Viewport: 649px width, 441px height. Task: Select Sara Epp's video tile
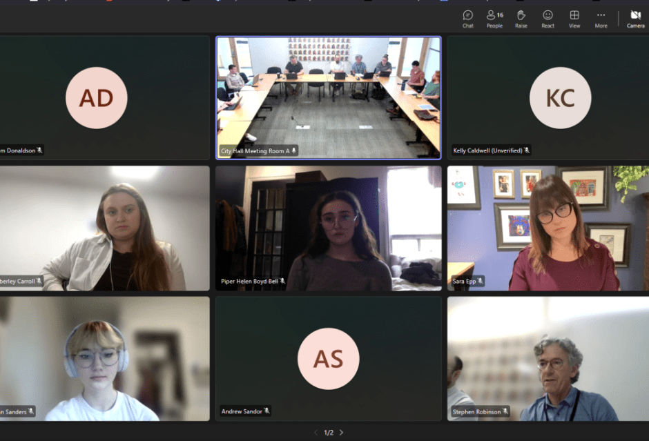click(x=548, y=228)
